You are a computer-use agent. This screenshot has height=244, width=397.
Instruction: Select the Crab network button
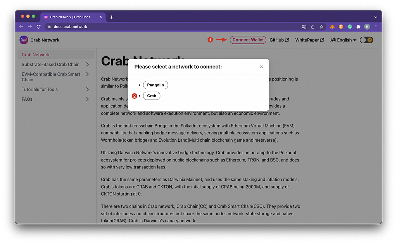[152, 96]
